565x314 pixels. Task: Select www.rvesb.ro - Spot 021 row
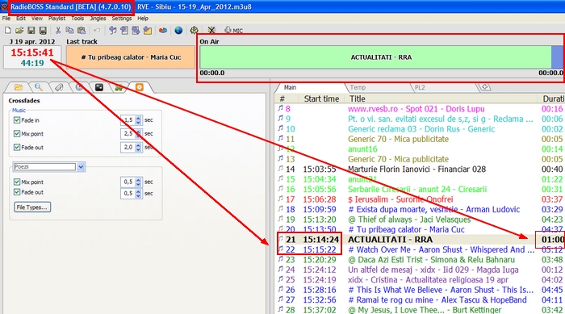[421, 109]
